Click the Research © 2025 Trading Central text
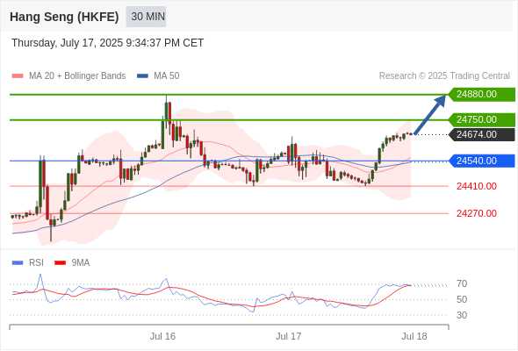518x351 pixels. pyautogui.click(x=444, y=76)
